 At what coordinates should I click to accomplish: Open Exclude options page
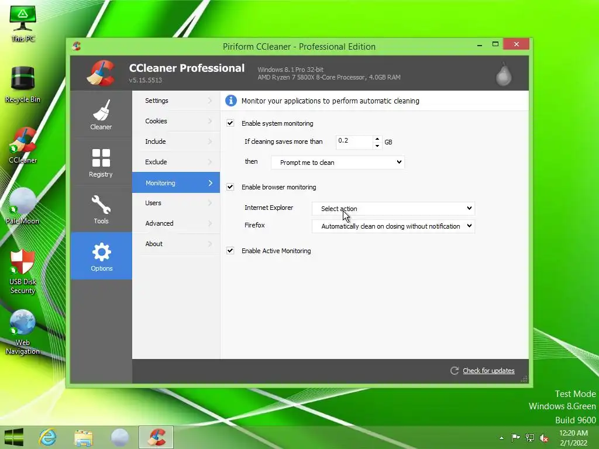pyautogui.click(x=176, y=162)
